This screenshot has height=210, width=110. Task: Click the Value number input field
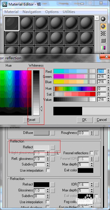point(102,99)
